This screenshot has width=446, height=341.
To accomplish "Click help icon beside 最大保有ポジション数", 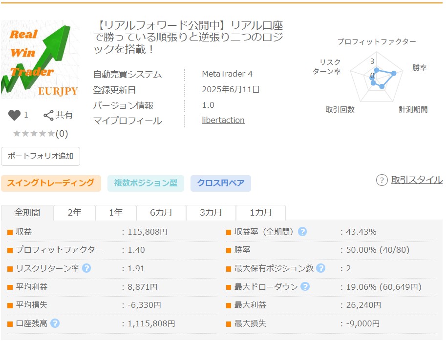I will [x=320, y=268].
